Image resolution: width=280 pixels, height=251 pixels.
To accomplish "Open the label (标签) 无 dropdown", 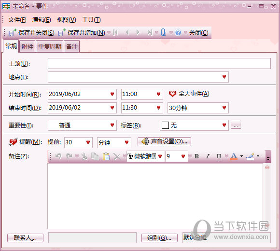I will [224, 125].
